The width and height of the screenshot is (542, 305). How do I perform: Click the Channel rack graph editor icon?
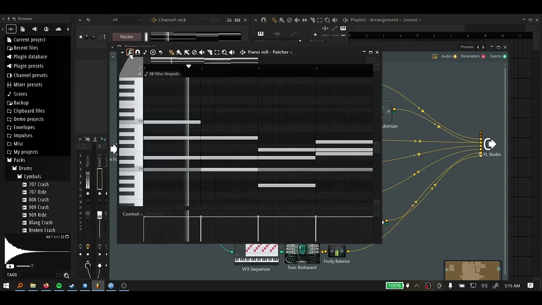pos(230,20)
